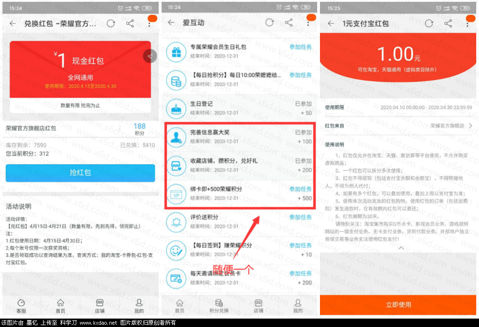The height and width of the screenshot is (327, 479).
Task: Open 客服 customer service tab
Action: point(21,306)
